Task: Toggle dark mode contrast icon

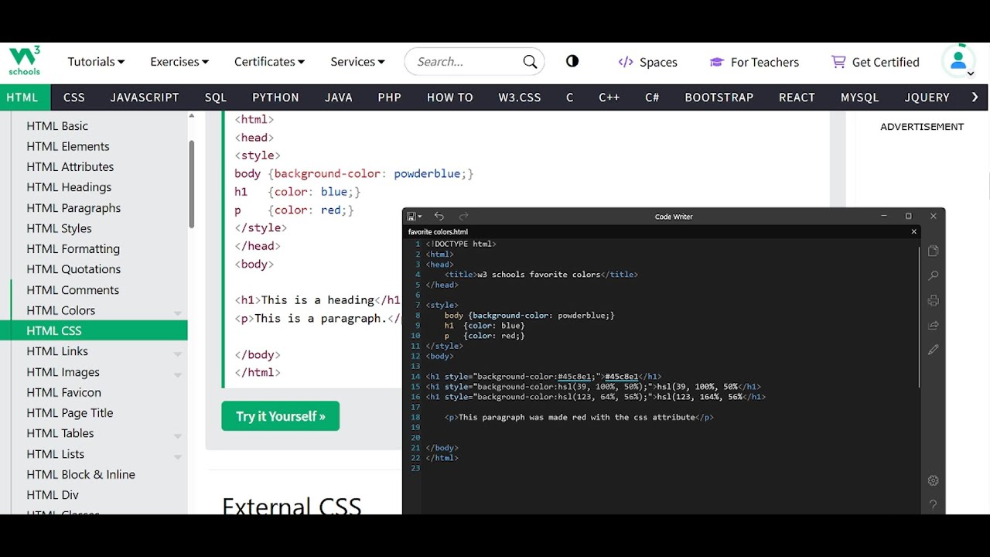Action: pos(572,61)
